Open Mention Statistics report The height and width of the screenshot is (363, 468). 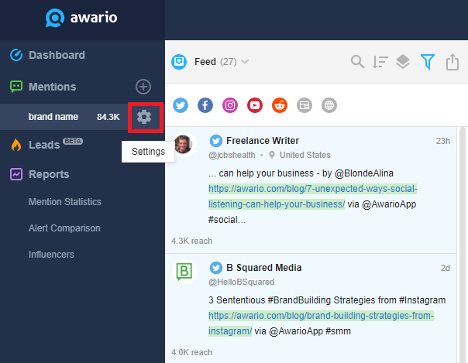coord(65,202)
